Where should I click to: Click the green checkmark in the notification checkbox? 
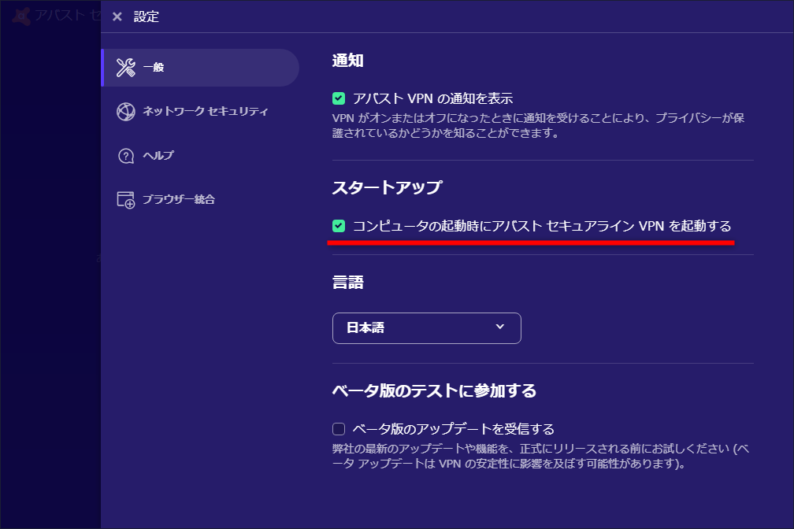(339, 98)
